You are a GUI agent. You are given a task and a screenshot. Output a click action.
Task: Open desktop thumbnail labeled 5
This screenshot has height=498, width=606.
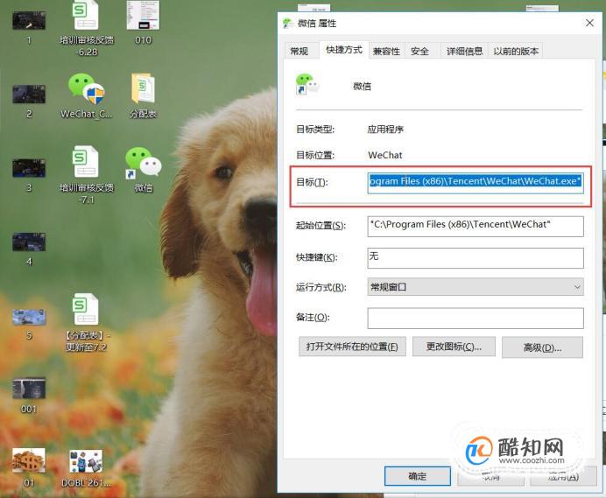point(29,317)
